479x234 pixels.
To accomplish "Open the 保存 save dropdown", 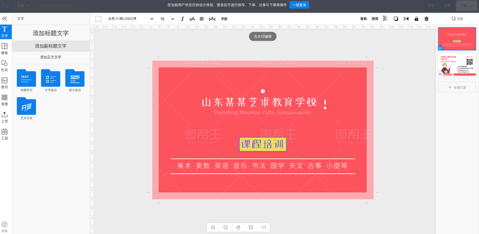I will [x=433, y=5].
